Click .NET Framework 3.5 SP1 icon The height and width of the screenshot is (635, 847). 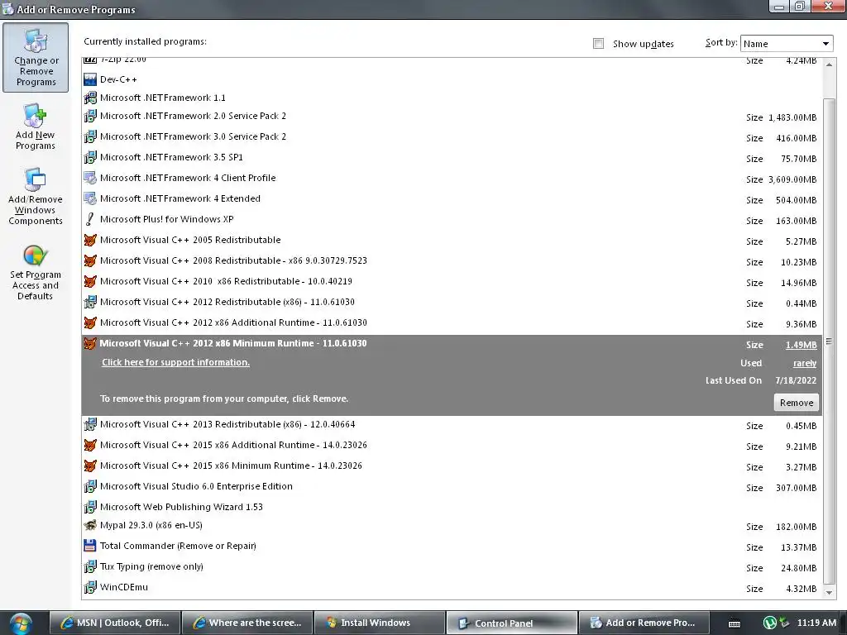pyautogui.click(x=90, y=157)
